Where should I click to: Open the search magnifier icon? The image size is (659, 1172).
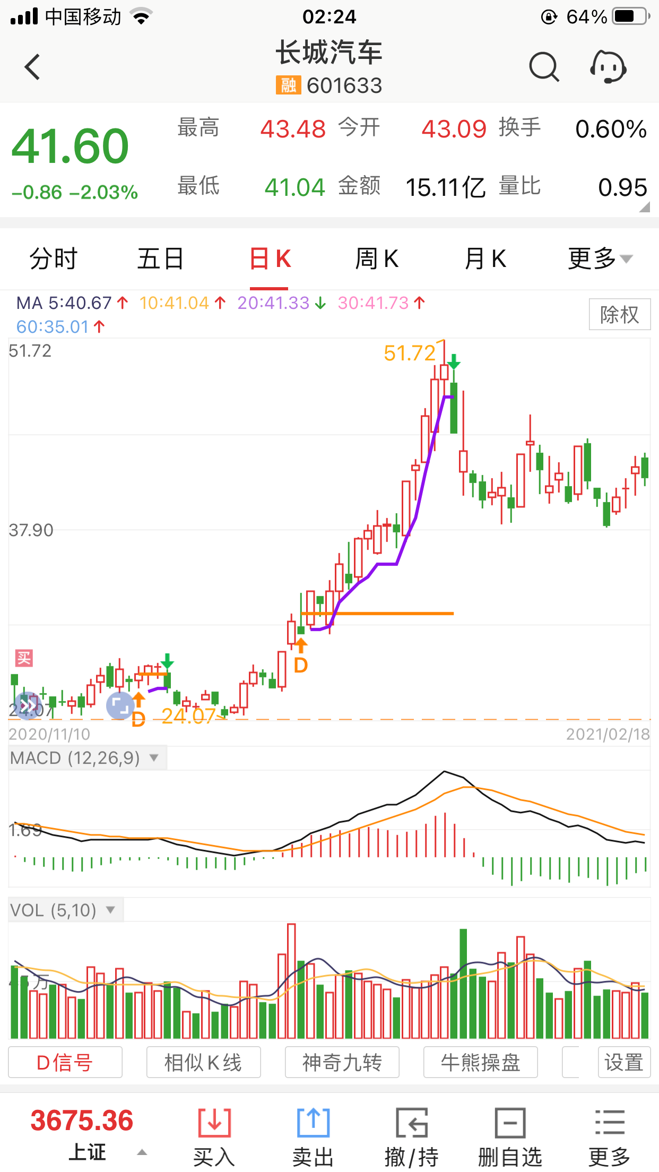point(544,67)
